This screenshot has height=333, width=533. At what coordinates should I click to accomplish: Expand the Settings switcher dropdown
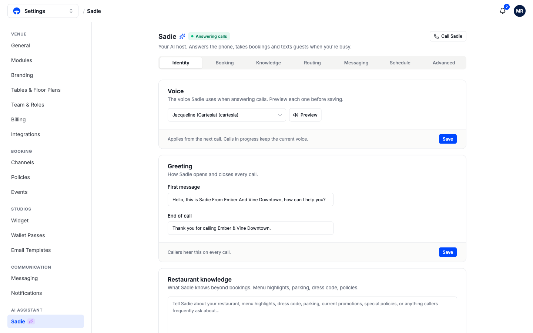(43, 11)
